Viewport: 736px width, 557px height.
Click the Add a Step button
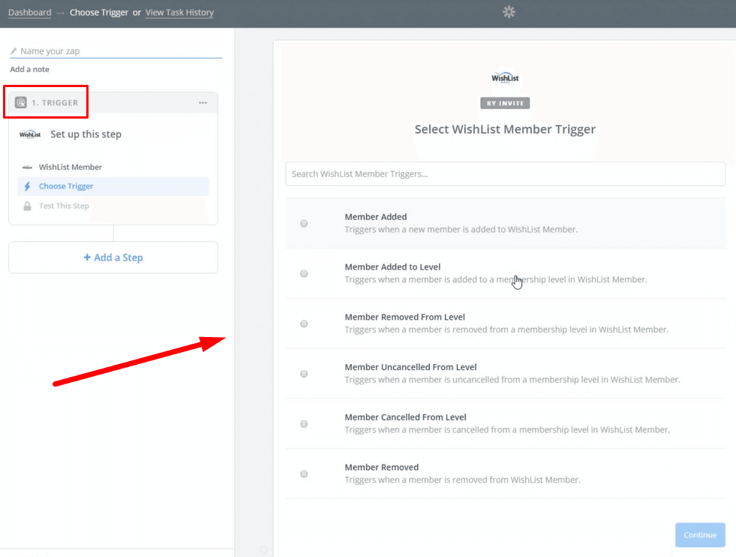coord(113,257)
